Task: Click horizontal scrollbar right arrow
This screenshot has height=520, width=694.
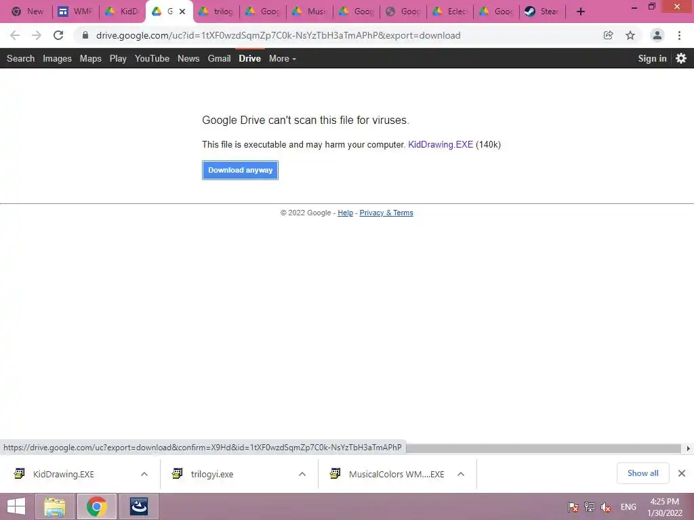Action: [689, 448]
